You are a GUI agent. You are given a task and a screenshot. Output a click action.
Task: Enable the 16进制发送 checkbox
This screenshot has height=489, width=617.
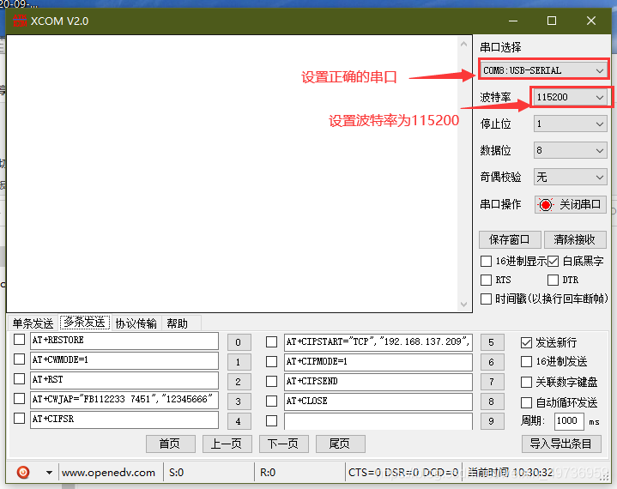coord(526,361)
